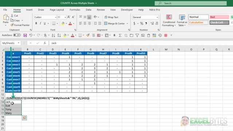This screenshot has width=233, height=131.
Task: Expand the Copy options arrow
Action: tap(22, 20)
